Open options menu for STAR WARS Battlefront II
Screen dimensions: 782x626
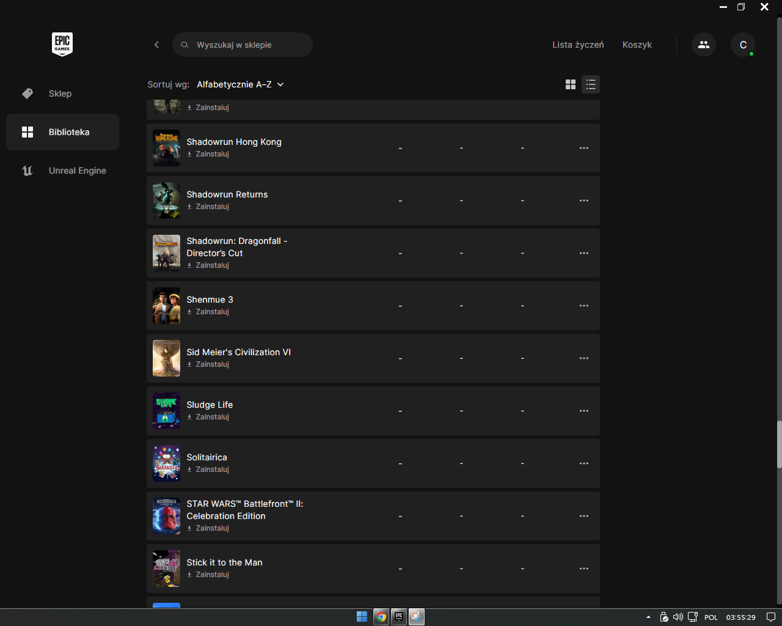[x=584, y=516]
